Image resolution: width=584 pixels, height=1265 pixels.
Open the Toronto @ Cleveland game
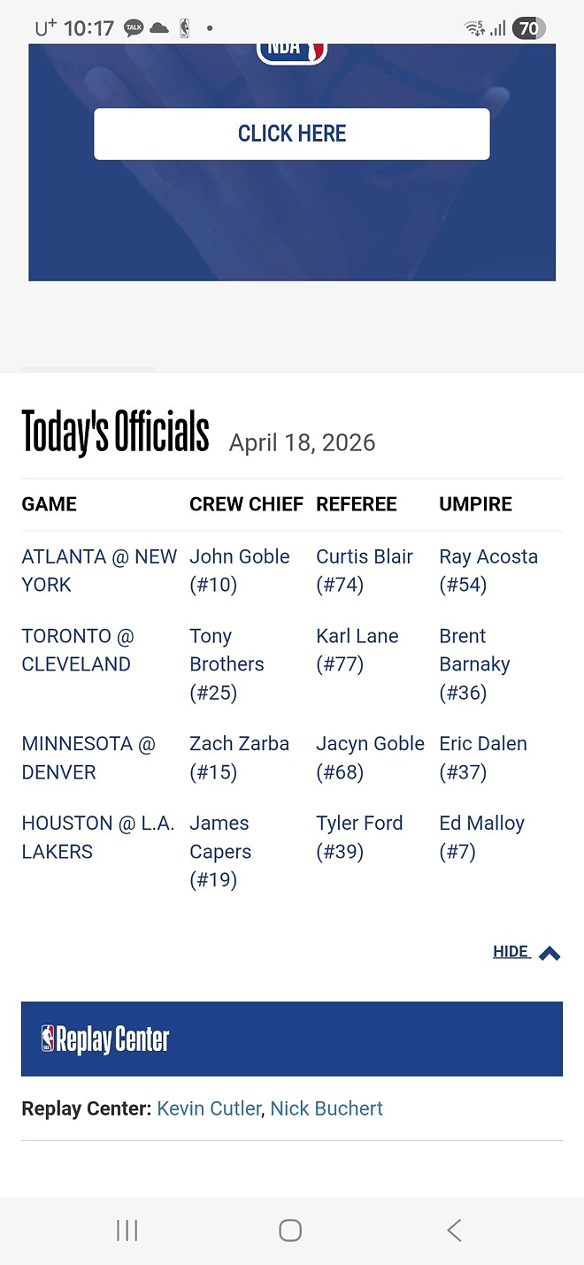click(77, 650)
